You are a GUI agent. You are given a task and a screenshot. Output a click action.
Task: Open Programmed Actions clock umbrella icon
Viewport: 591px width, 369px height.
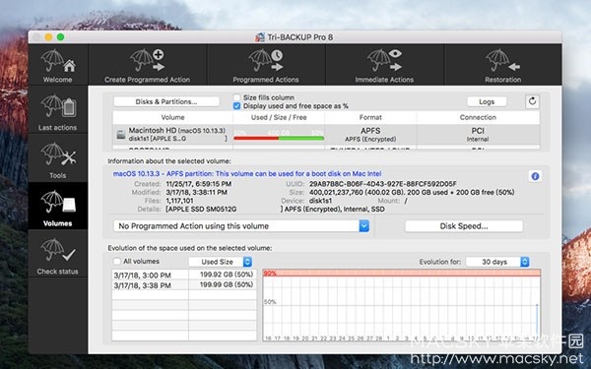click(266, 61)
